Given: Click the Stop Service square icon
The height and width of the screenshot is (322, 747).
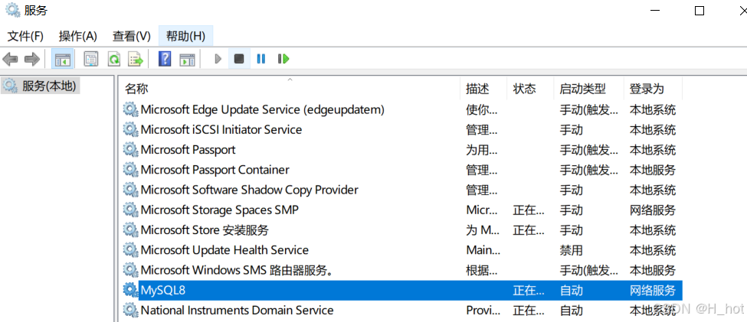Looking at the screenshot, I should click(239, 59).
